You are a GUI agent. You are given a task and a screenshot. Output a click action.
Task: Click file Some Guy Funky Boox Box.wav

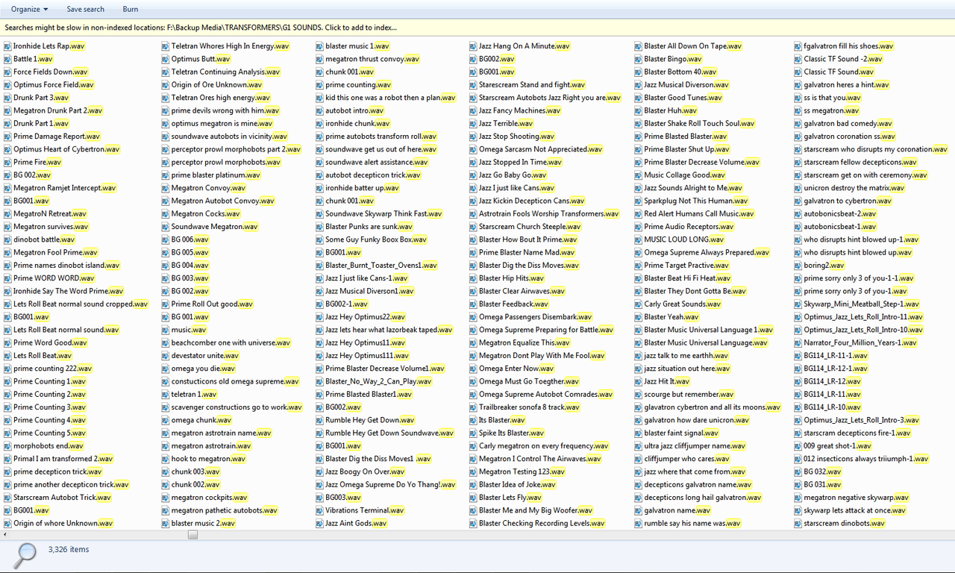[376, 239]
